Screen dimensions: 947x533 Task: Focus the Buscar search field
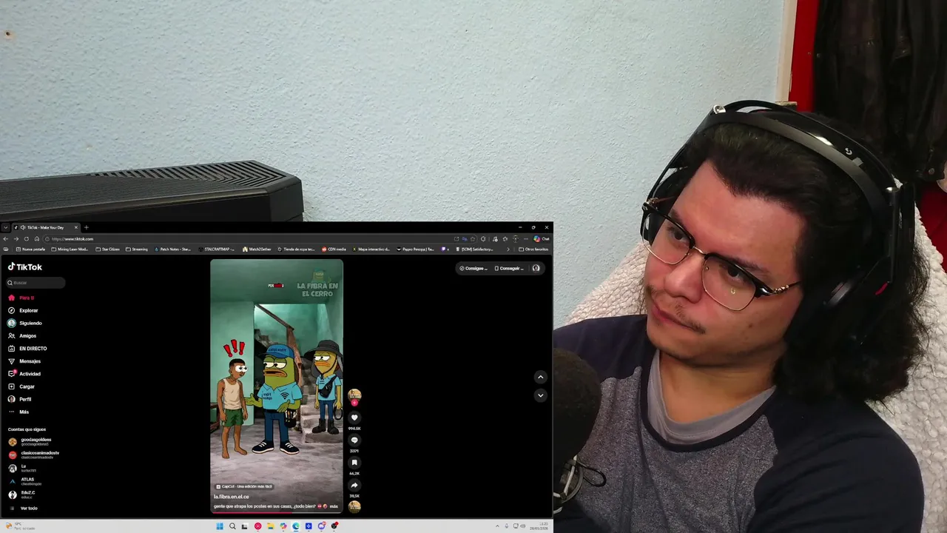36,283
